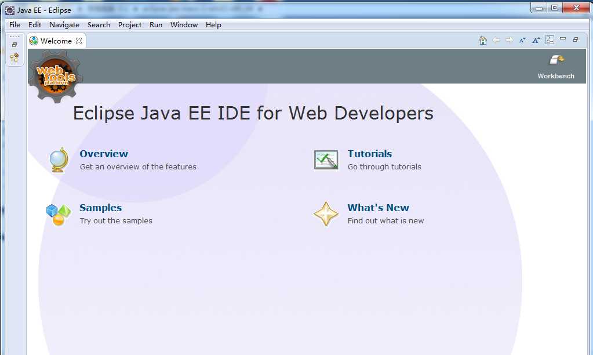The height and width of the screenshot is (355, 593).
Task: Close the Eclipse window
Action: pos(576,8)
